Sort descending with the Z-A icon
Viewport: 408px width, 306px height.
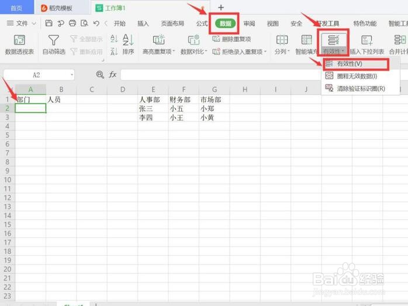[114, 51]
